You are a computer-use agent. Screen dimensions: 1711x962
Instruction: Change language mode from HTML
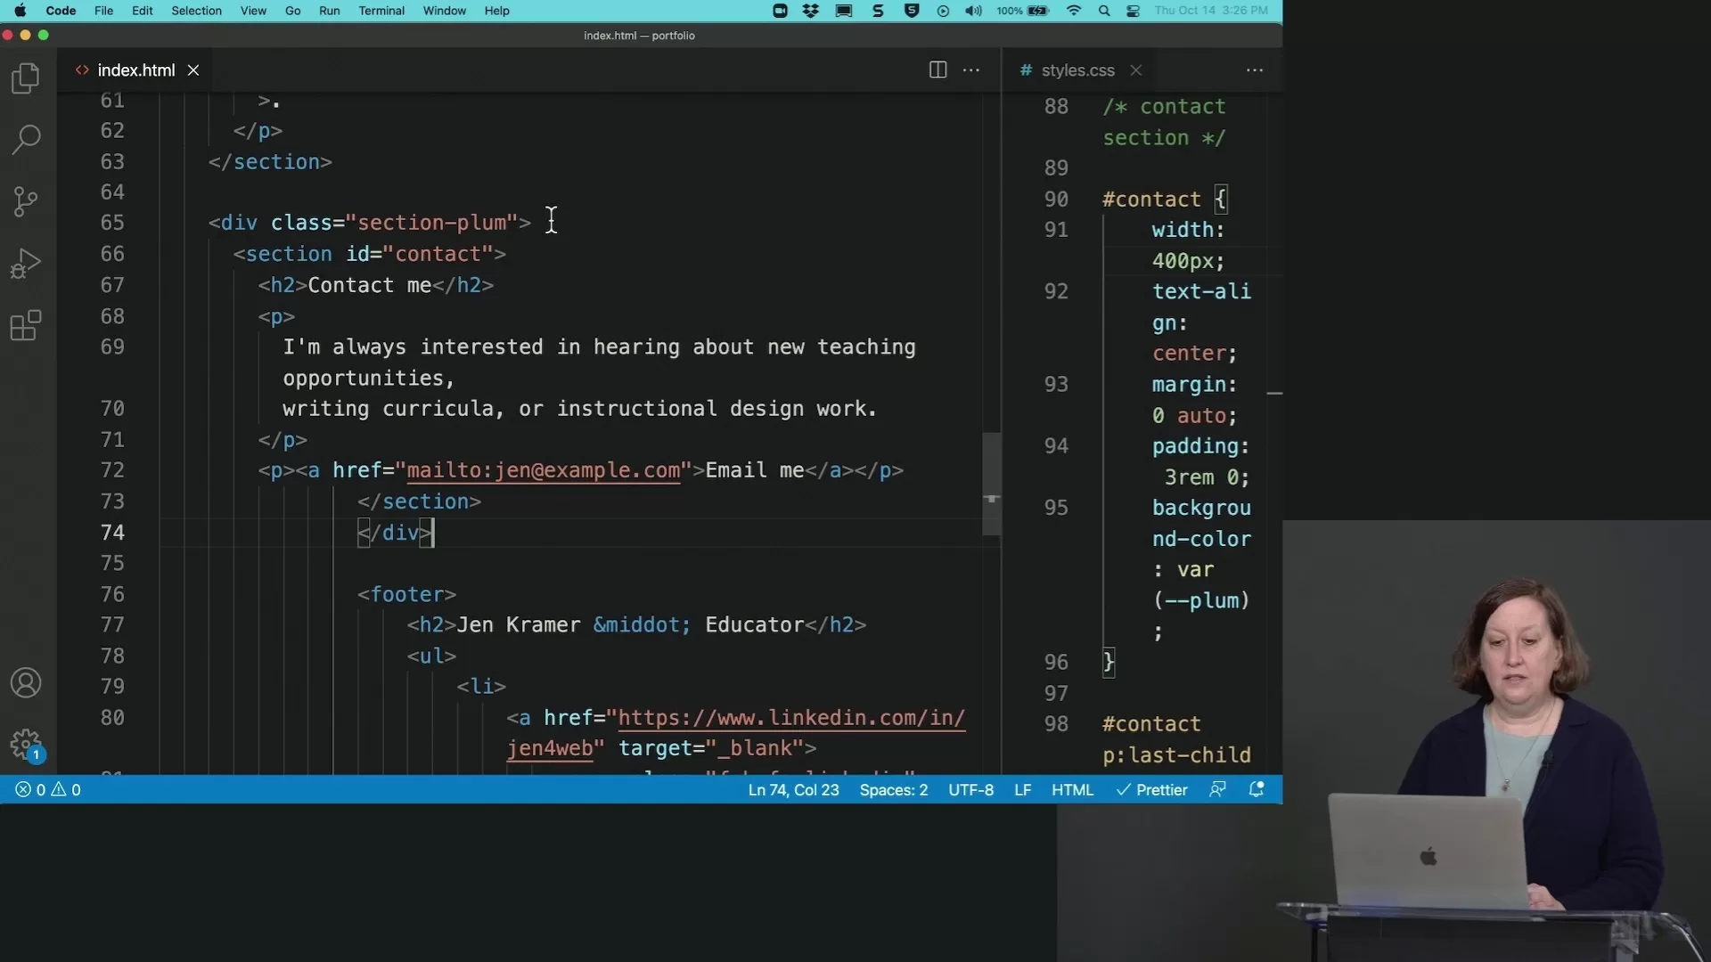(1072, 790)
